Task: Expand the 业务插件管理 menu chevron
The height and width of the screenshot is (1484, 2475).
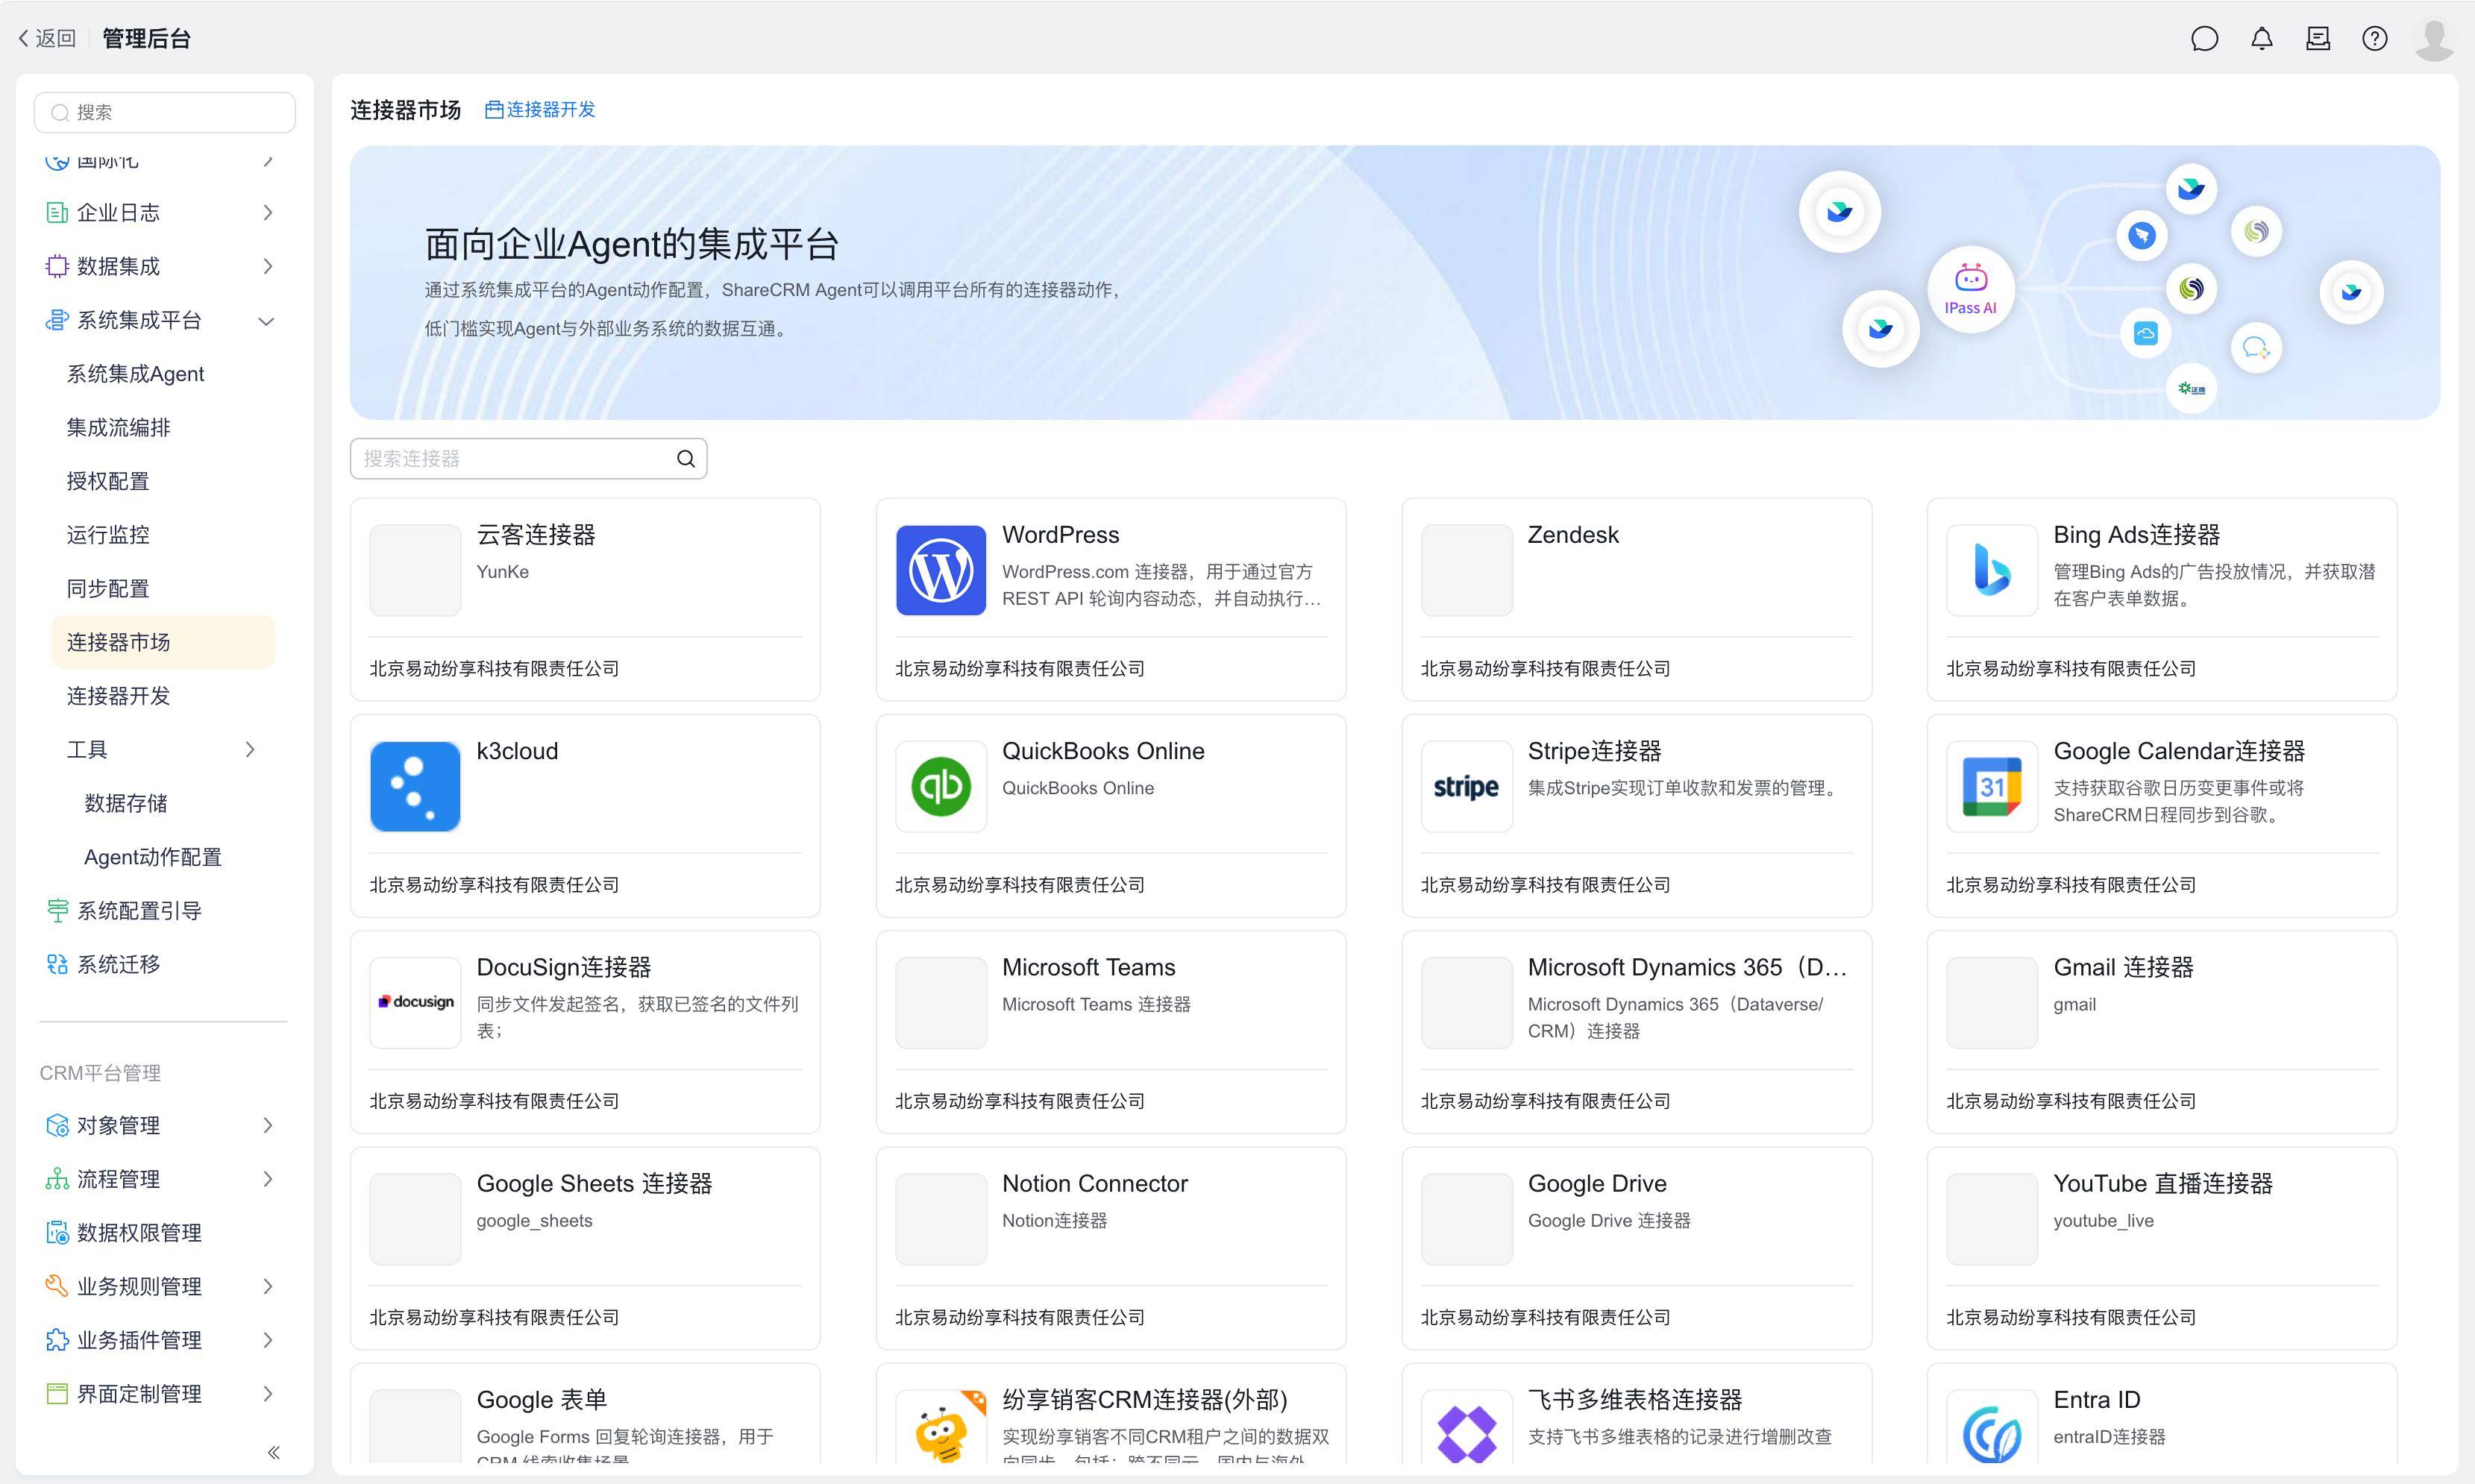Action: pos(267,1340)
